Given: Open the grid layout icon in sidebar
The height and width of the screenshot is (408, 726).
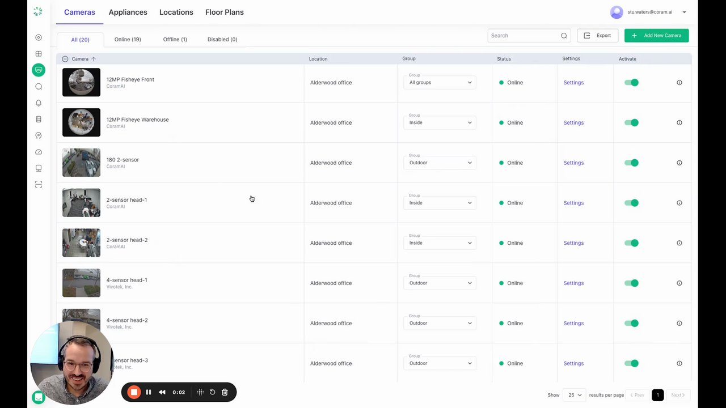Looking at the screenshot, I should (39, 54).
